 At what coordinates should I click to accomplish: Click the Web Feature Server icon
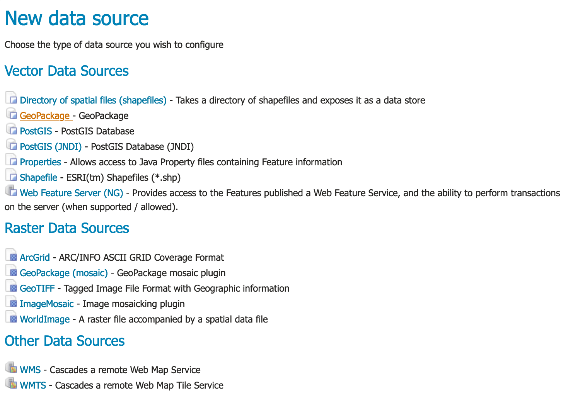[12, 191]
